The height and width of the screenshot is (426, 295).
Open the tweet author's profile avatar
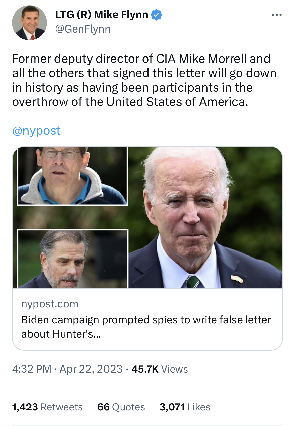pyautogui.click(x=29, y=23)
